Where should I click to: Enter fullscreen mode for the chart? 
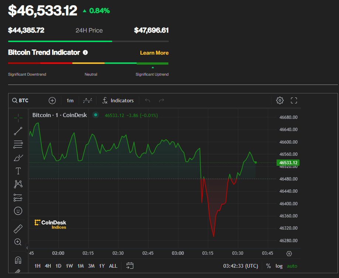[x=294, y=100]
